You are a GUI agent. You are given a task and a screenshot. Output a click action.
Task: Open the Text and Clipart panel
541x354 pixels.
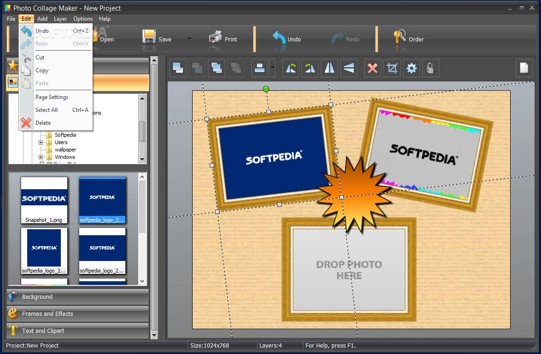pos(77,331)
